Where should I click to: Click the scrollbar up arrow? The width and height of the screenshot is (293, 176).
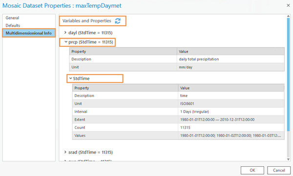point(288,16)
